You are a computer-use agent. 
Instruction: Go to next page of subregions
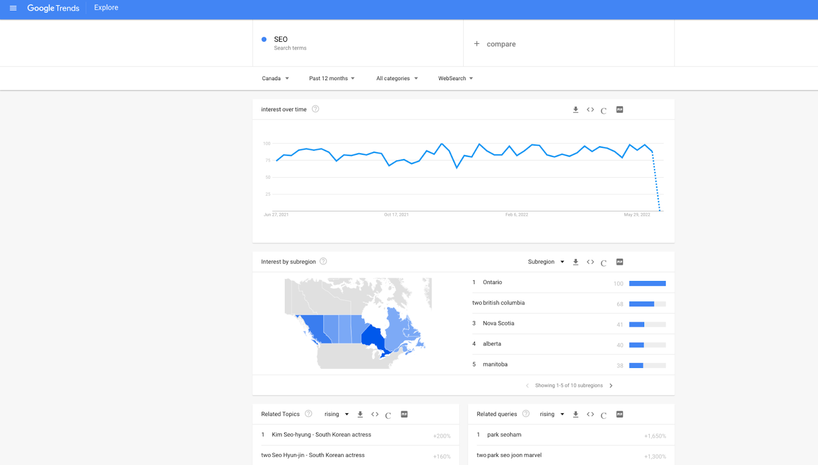pyautogui.click(x=611, y=386)
